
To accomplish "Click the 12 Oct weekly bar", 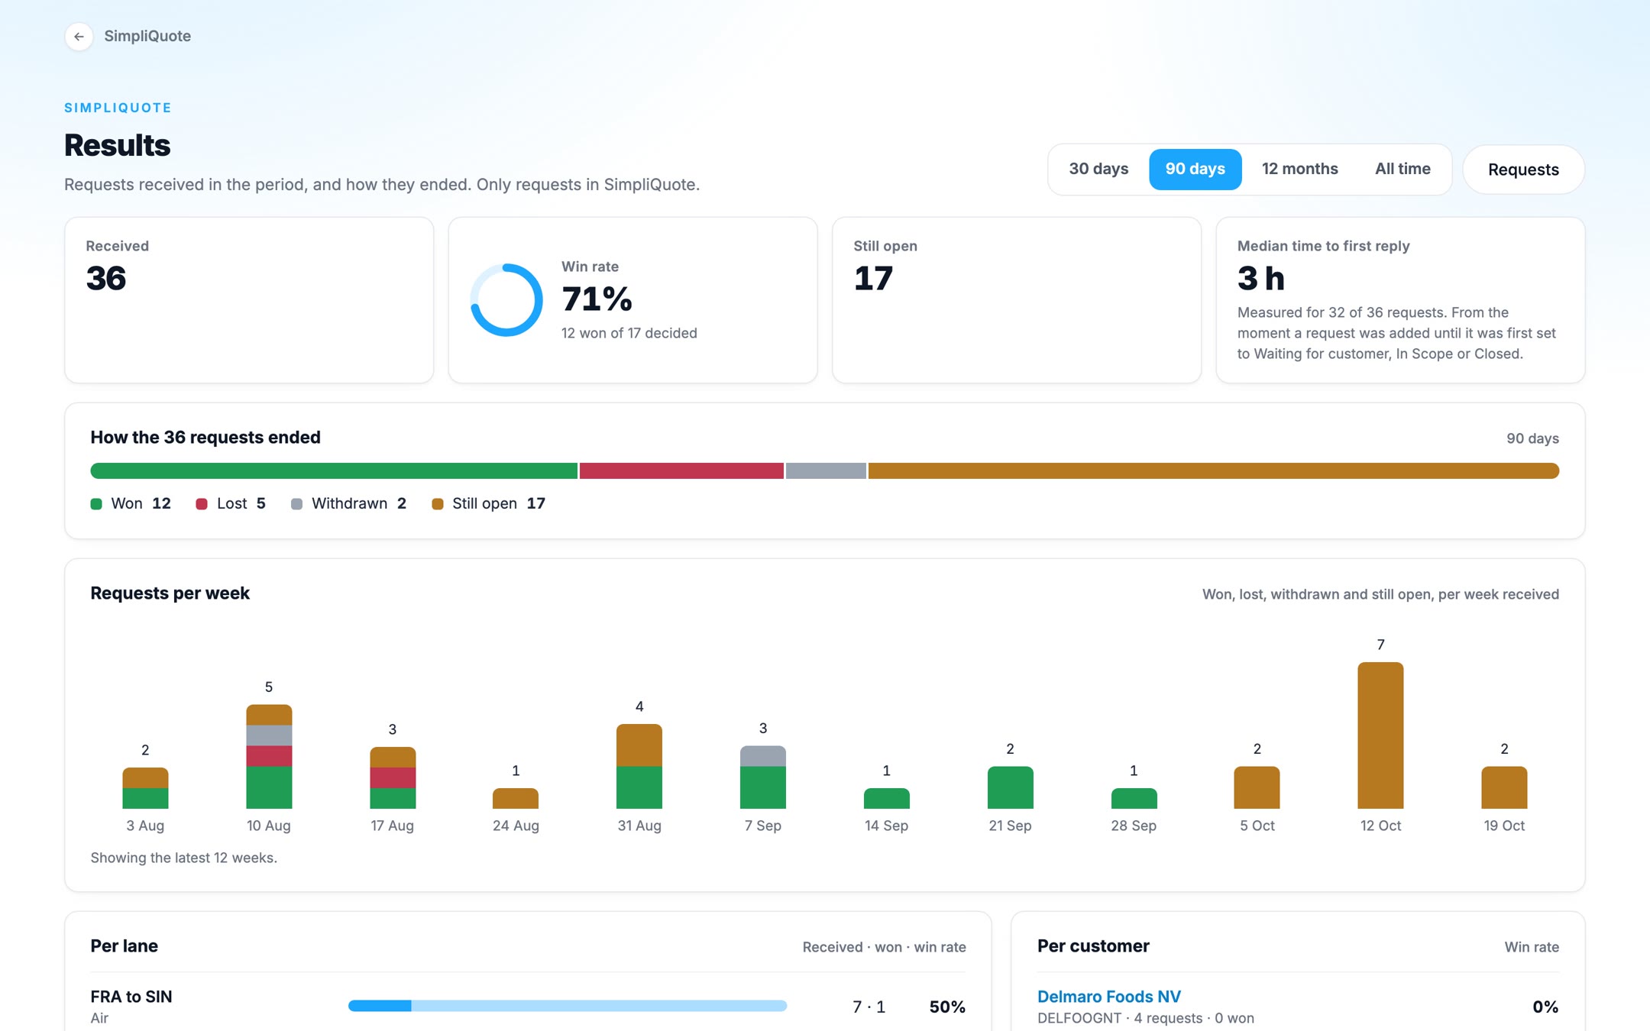I will tap(1380, 735).
